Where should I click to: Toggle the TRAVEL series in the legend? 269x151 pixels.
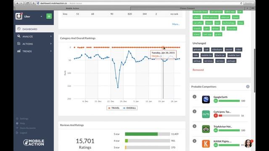[x=113, y=108]
